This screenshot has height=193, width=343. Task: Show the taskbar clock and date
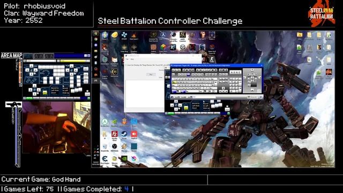95,163
